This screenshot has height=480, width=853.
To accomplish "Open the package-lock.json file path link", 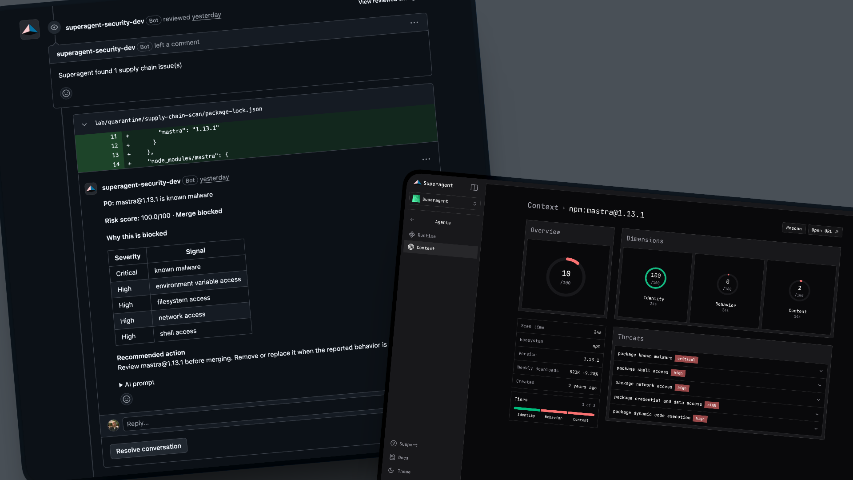I will [x=178, y=116].
